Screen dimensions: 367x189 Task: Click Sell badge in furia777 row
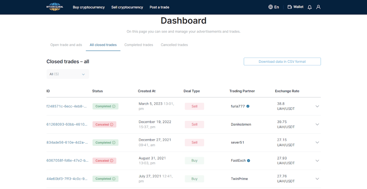194,106
